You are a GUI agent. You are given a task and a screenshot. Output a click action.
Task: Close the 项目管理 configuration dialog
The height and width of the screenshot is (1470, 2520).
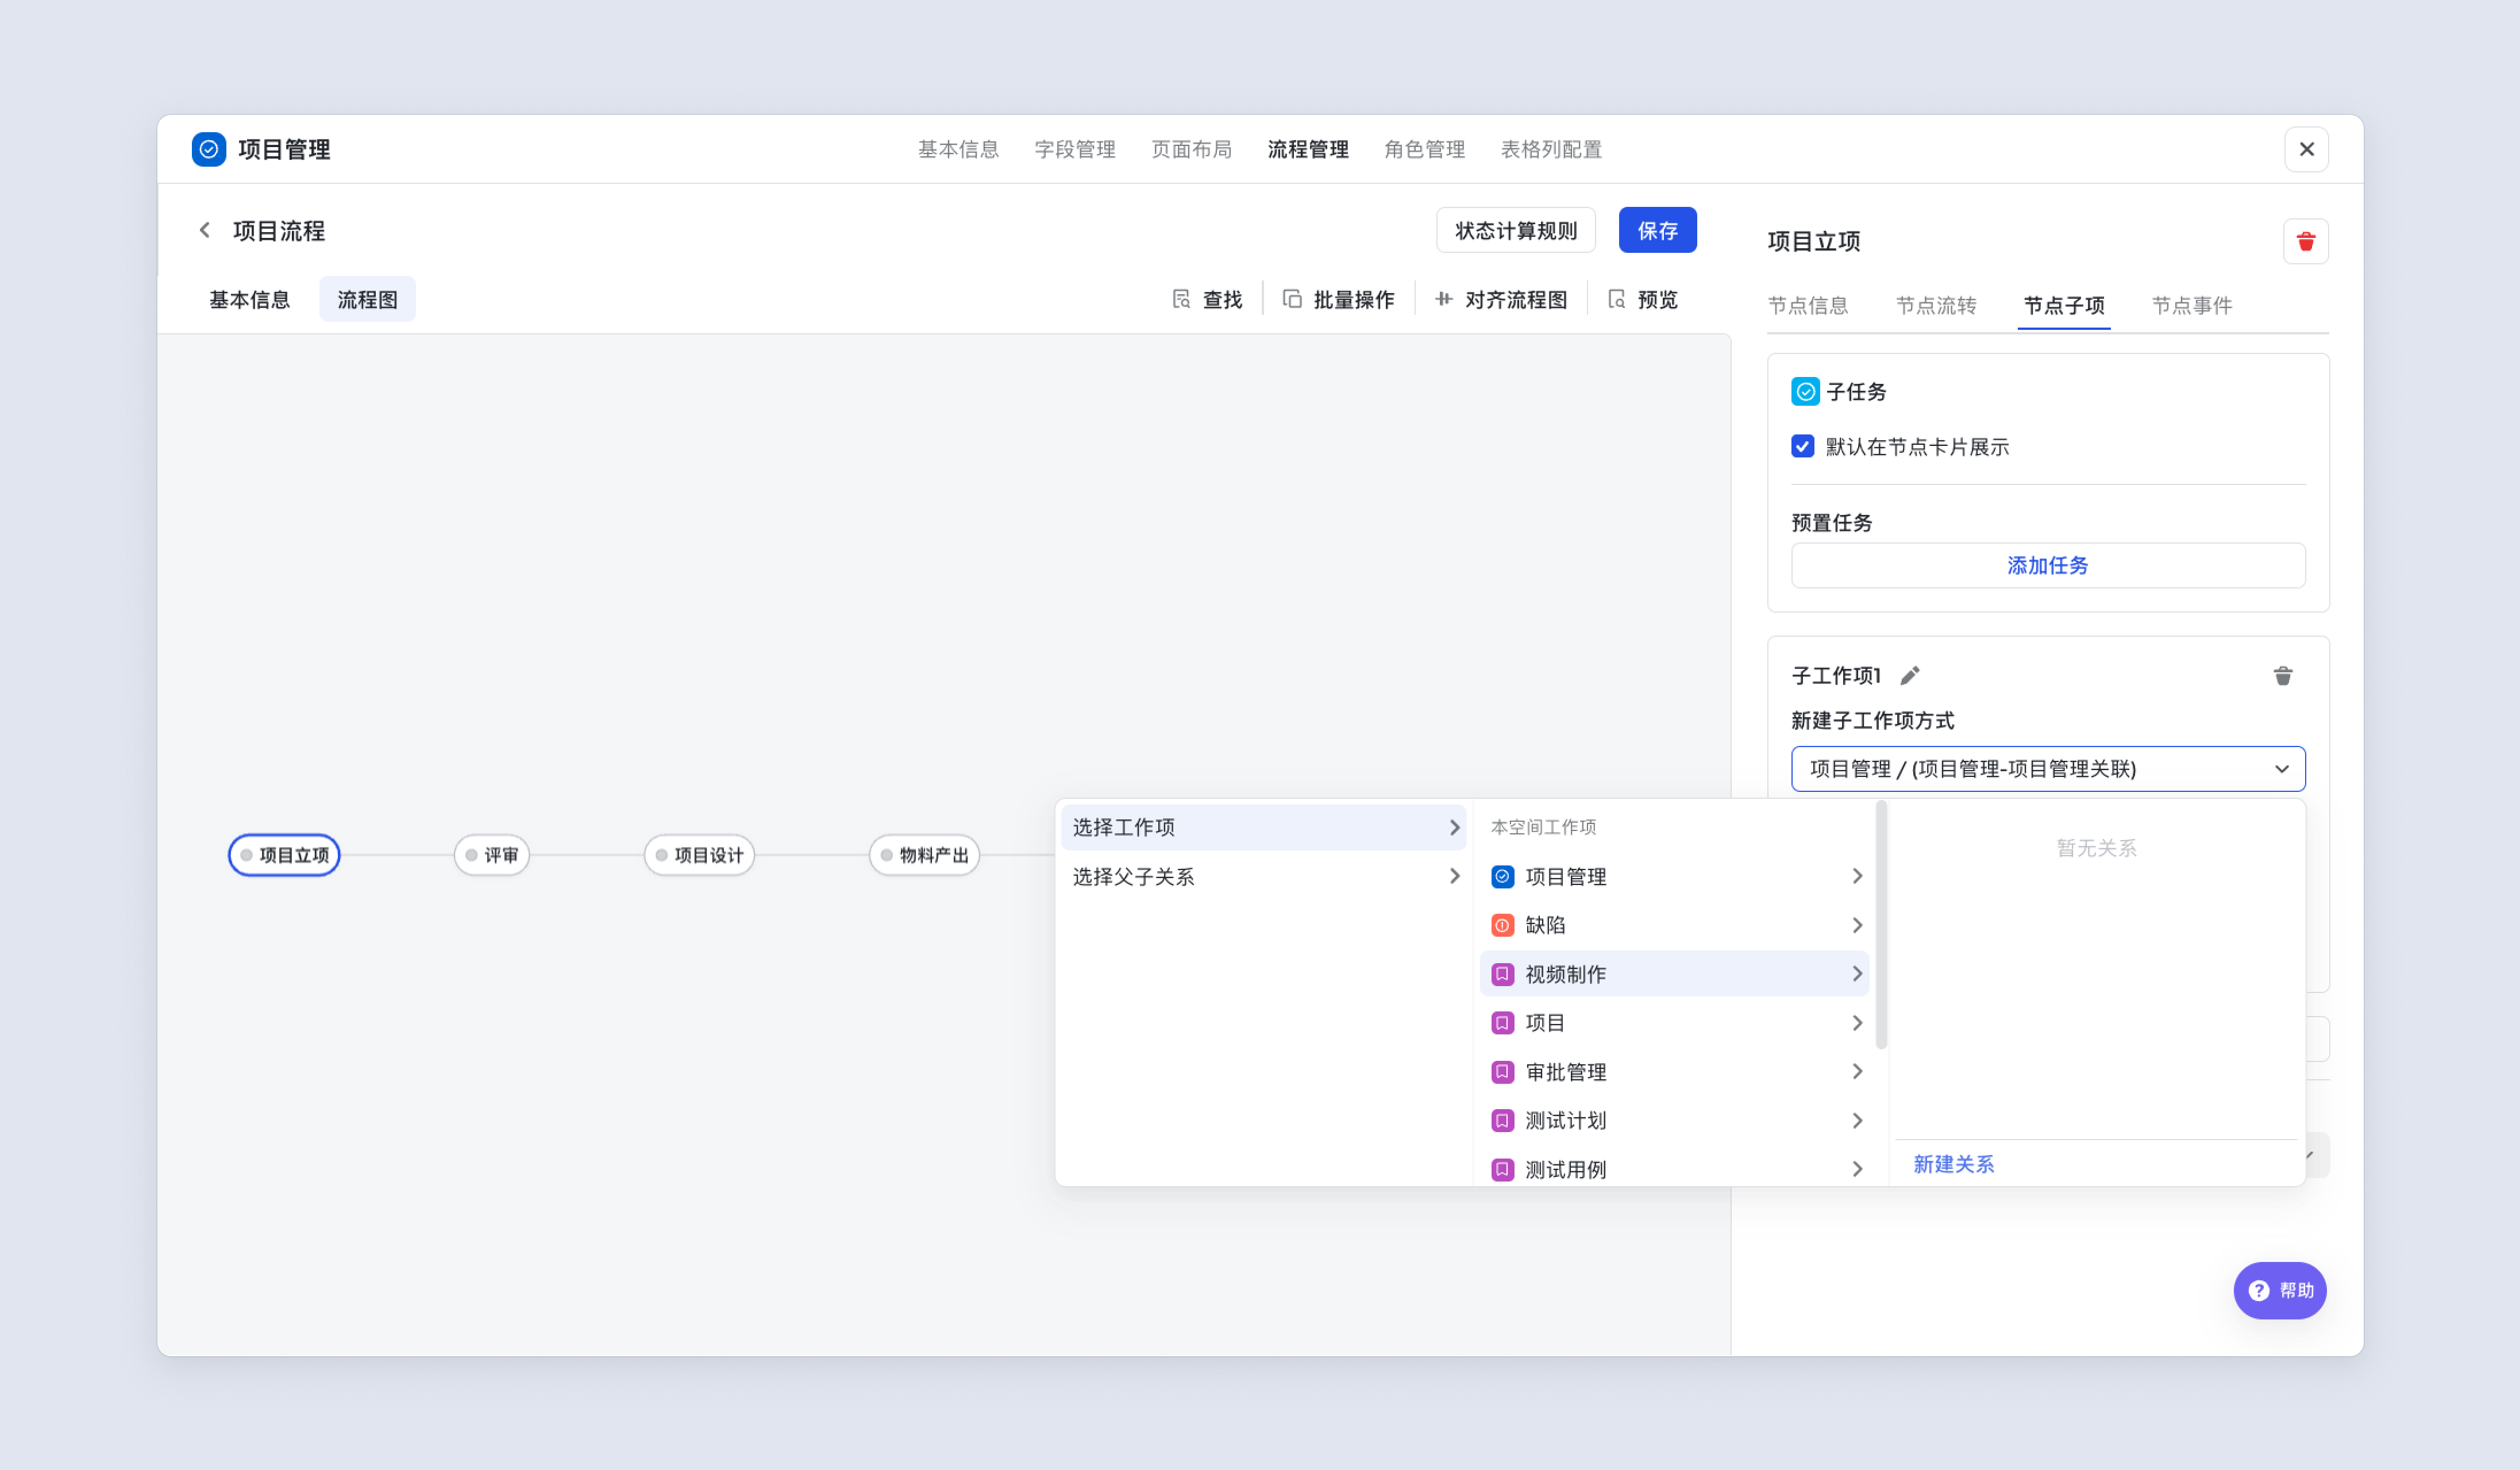2306,149
